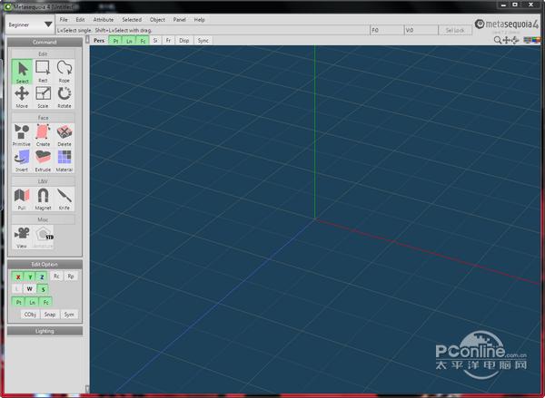Expand the Lighting panel
Image resolution: width=545 pixels, height=398 pixels.
coord(45,331)
